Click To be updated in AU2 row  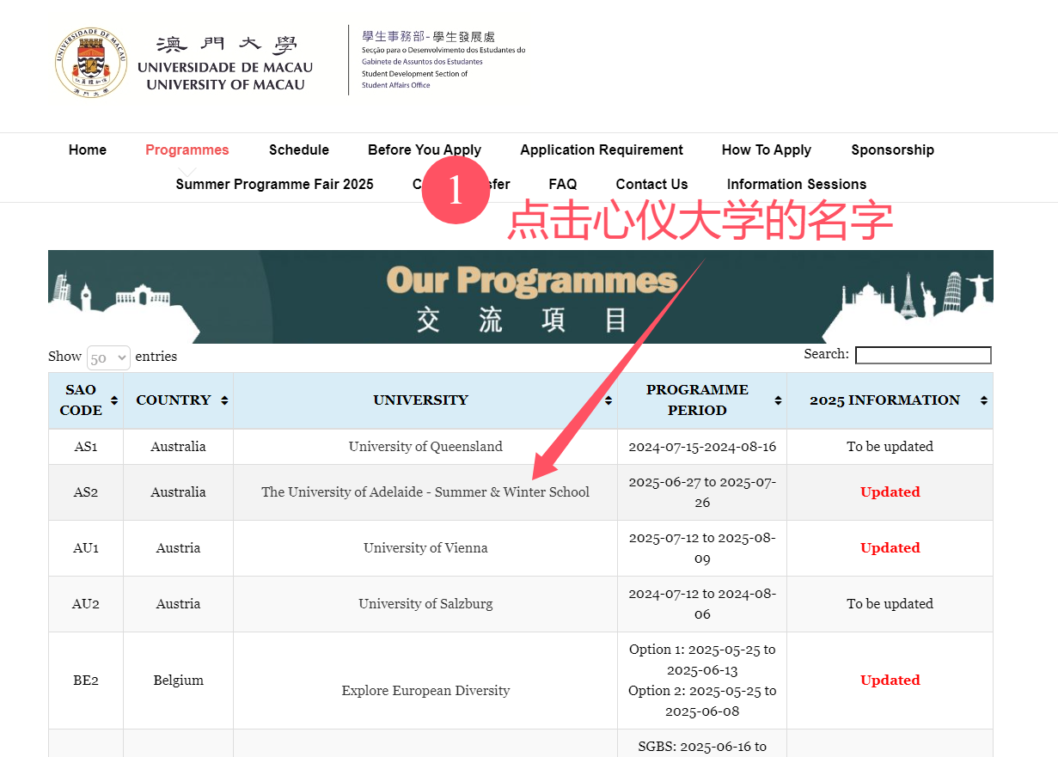(x=890, y=604)
